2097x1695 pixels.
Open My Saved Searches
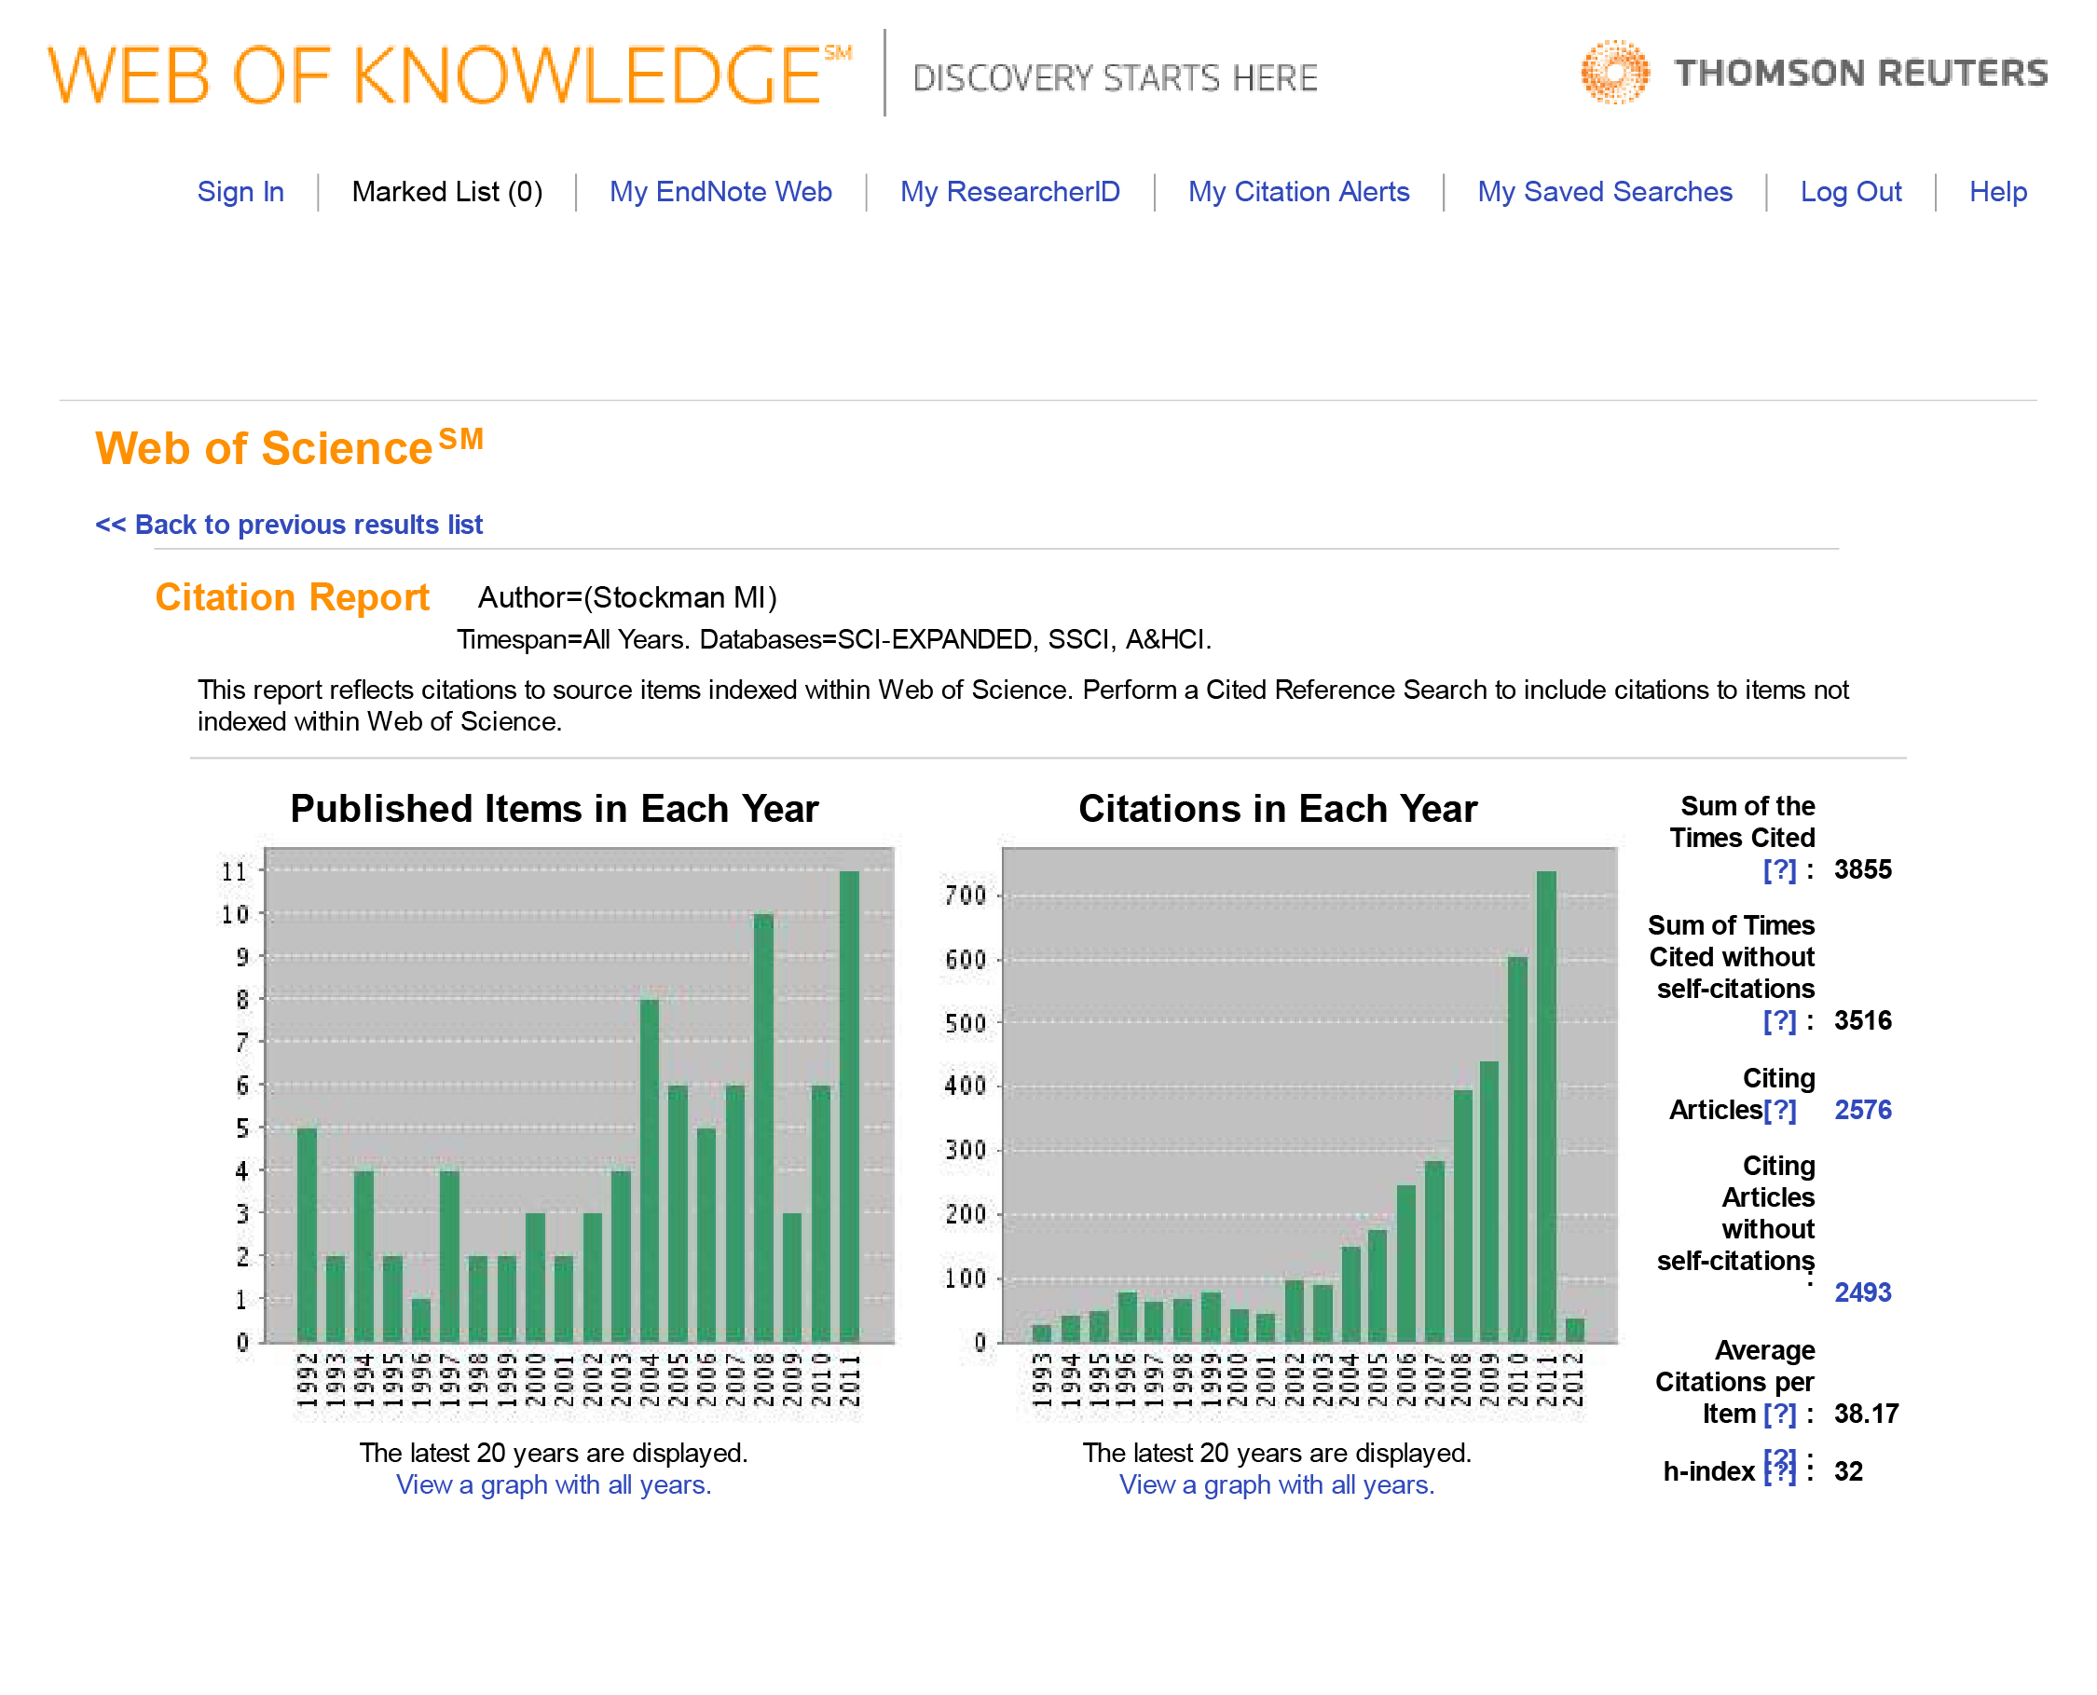click(x=1604, y=191)
